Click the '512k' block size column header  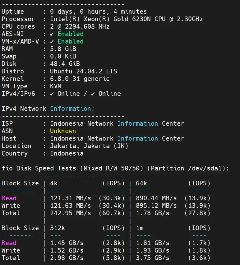tap(58, 228)
